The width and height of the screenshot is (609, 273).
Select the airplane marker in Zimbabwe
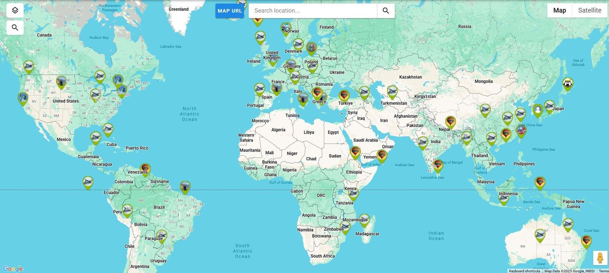(345, 227)
